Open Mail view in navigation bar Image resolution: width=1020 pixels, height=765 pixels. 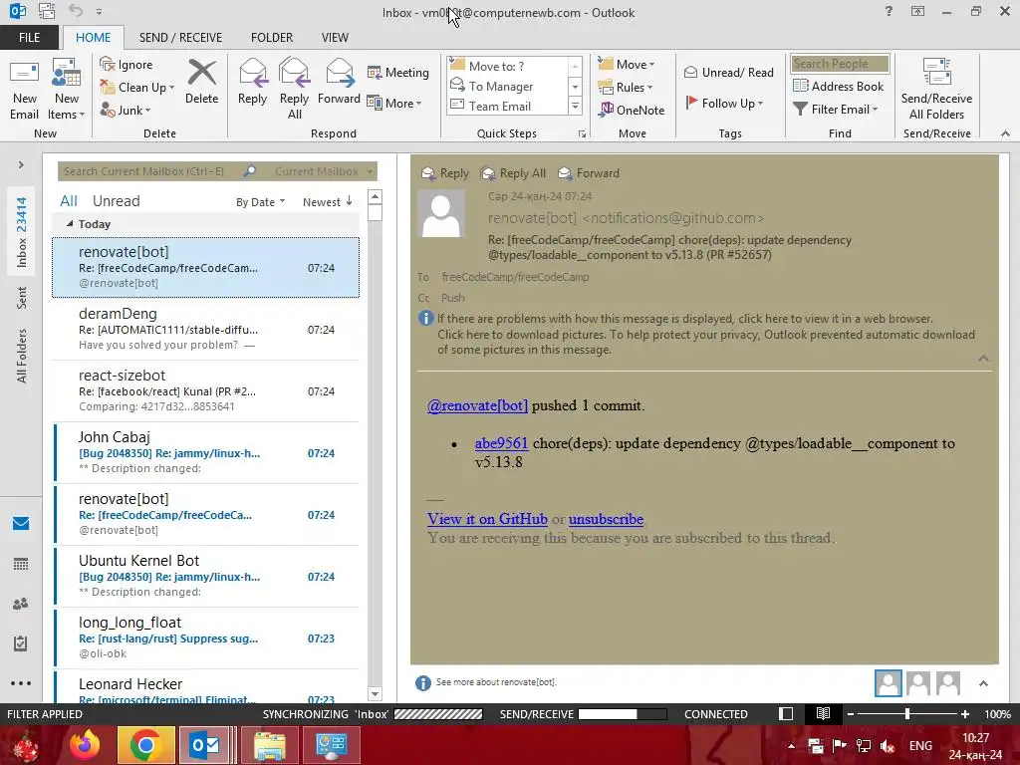click(x=21, y=524)
